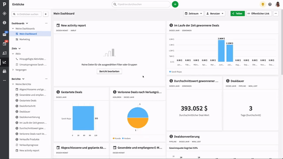Expand the Vergangen goals tree
The image size is (283, 159).
[x=13, y=70]
